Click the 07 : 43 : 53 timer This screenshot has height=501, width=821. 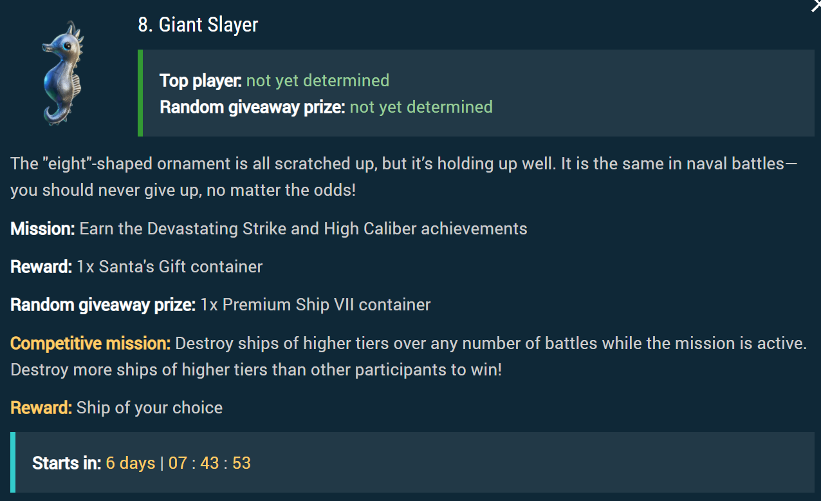pyautogui.click(x=210, y=463)
